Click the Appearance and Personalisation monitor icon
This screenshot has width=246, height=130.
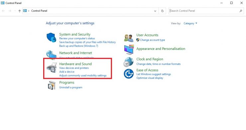129,50
